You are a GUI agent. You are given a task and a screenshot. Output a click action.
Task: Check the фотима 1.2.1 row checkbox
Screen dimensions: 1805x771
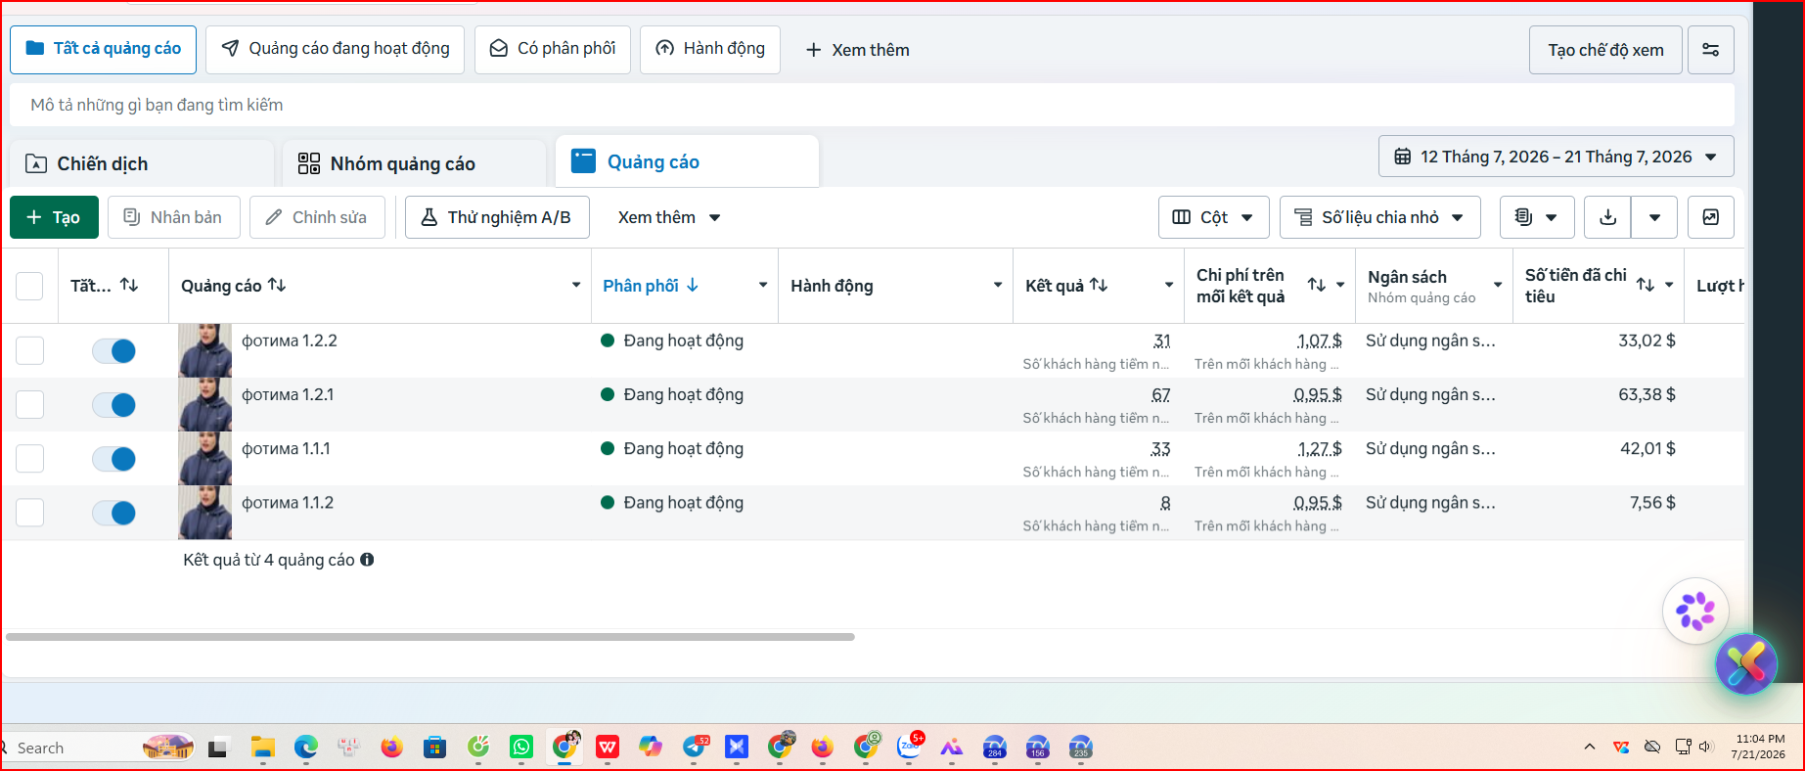(29, 405)
